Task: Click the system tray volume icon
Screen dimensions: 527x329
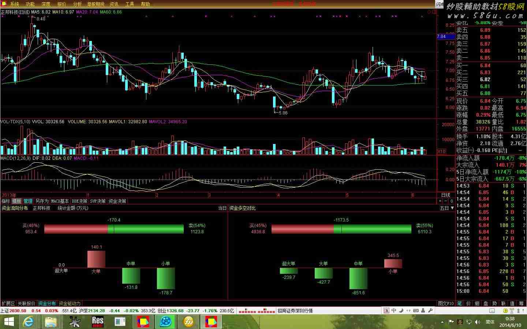Action: coord(478,322)
